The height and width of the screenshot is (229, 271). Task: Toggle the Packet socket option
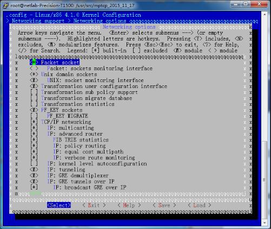(x=34, y=63)
